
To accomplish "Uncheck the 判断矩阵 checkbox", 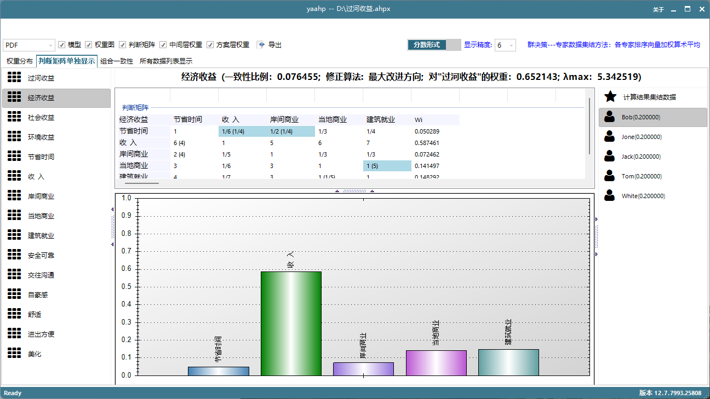I will point(122,45).
